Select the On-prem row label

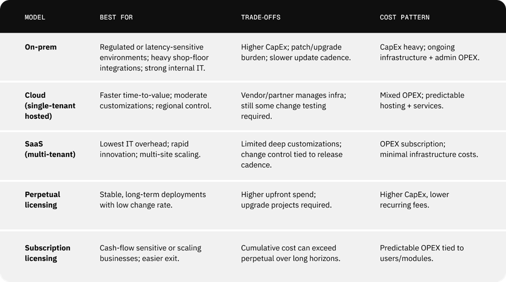click(41, 47)
